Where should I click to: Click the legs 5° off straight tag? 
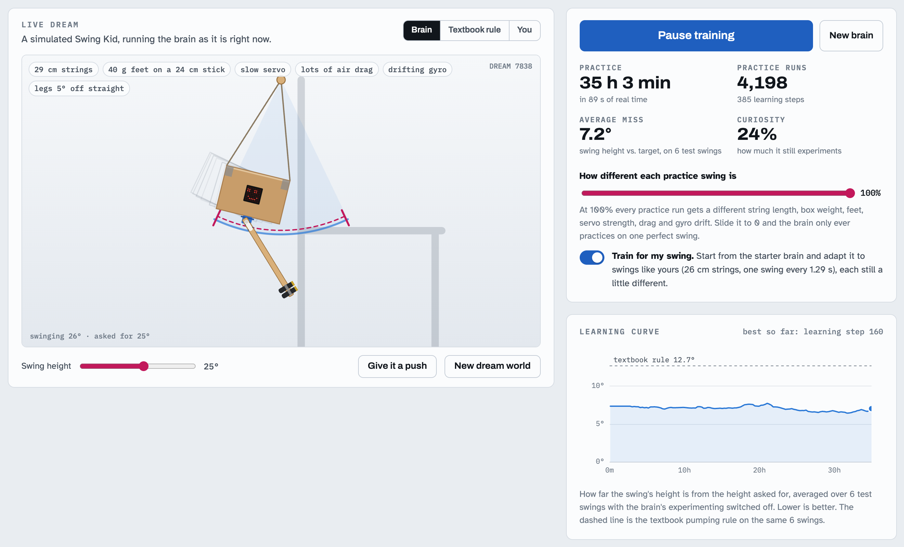click(x=79, y=88)
